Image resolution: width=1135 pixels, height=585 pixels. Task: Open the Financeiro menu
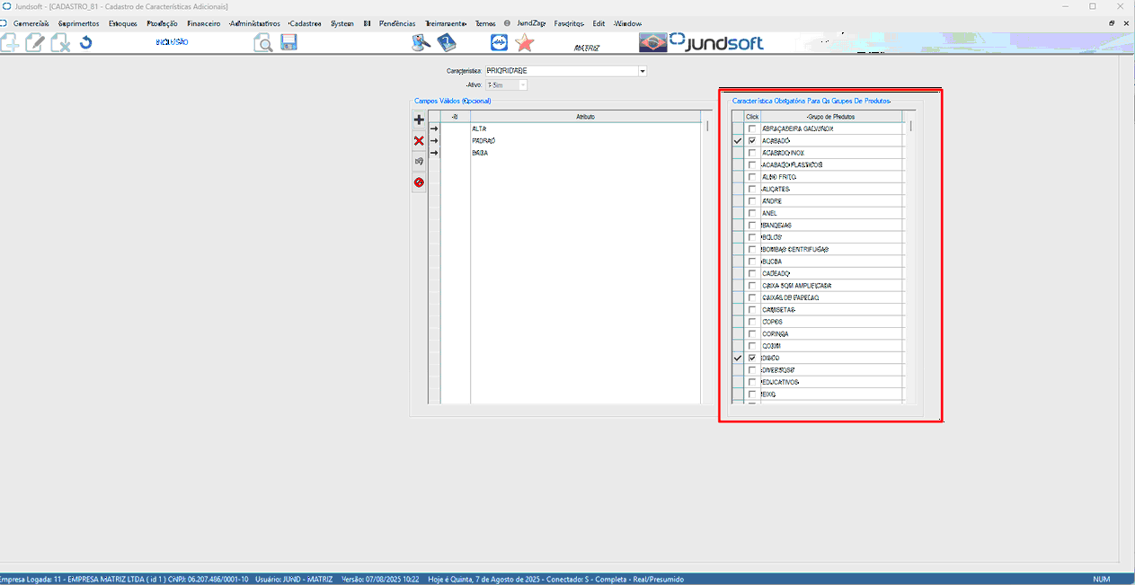pyautogui.click(x=203, y=23)
